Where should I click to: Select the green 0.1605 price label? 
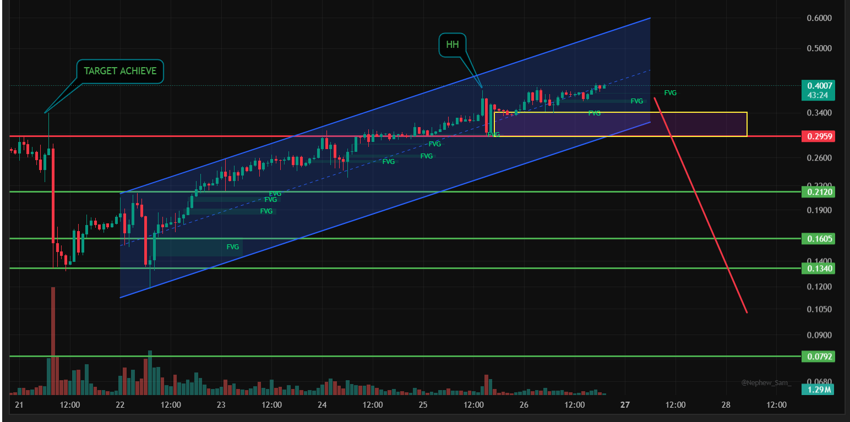point(819,239)
